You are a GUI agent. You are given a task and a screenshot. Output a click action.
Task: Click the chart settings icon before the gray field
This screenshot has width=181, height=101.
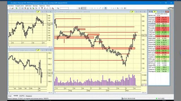[79, 8]
